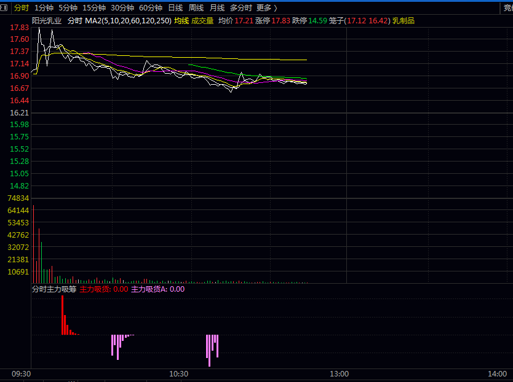Click the 10:30 time axis label
This screenshot has height=382, width=513.
[x=178, y=374]
